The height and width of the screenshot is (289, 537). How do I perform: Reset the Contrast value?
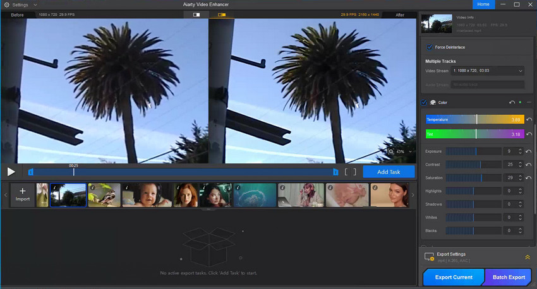coord(528,165)
